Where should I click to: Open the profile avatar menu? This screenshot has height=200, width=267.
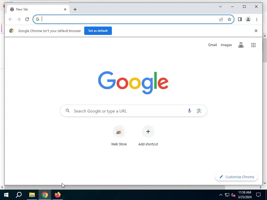click(x=248, y=19)
